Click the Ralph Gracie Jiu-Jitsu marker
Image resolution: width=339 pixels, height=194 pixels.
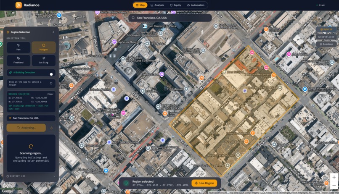238,155
